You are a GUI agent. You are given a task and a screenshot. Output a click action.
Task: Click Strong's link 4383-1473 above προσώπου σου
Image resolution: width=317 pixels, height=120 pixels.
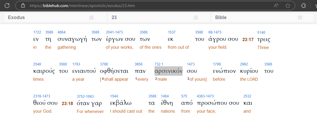205,96
